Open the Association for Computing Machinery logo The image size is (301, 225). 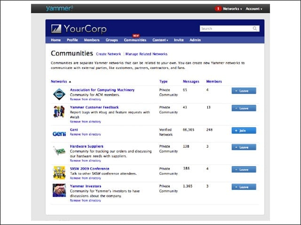59,94
